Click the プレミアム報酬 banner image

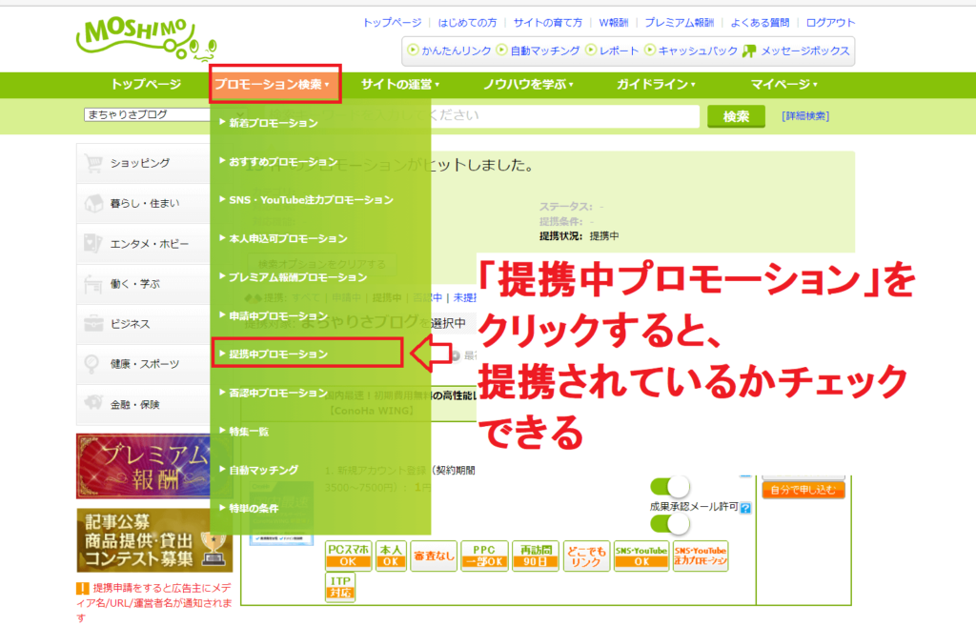pos(143,466)
